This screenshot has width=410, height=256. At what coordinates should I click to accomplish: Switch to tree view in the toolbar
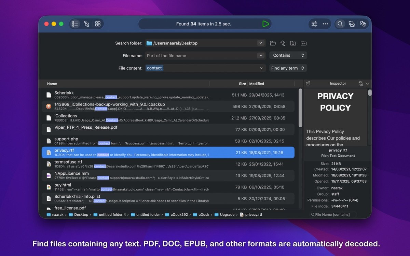(x=86, y=24)
